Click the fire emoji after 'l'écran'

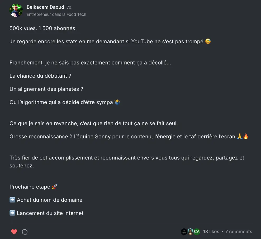click(246, 137)
